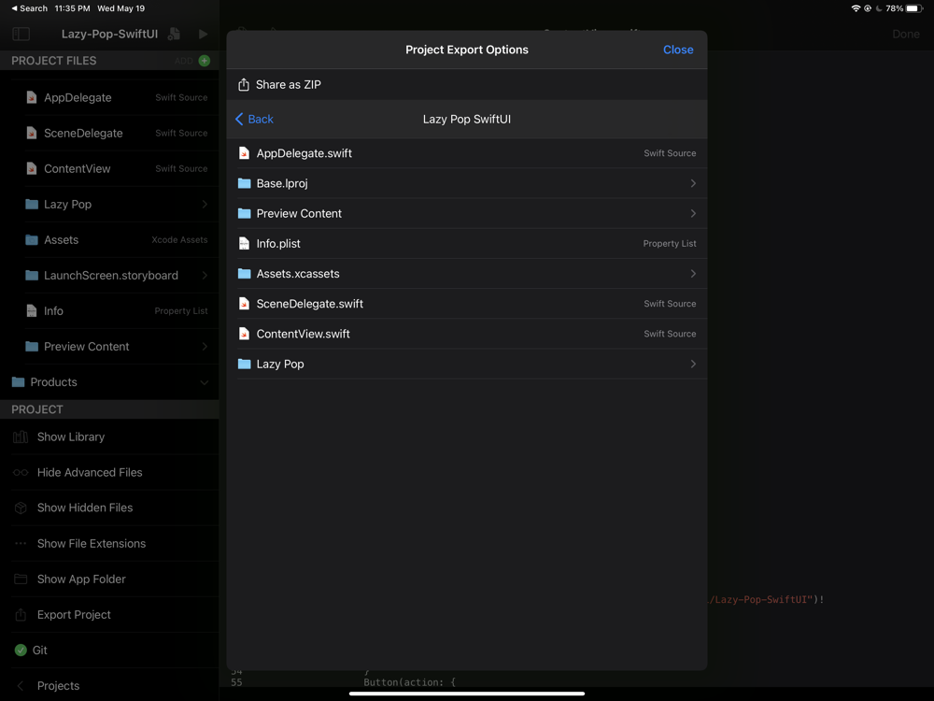Run the project with play icon
Image resolution: width=934 pixels, height=701 pixels.
203,34
